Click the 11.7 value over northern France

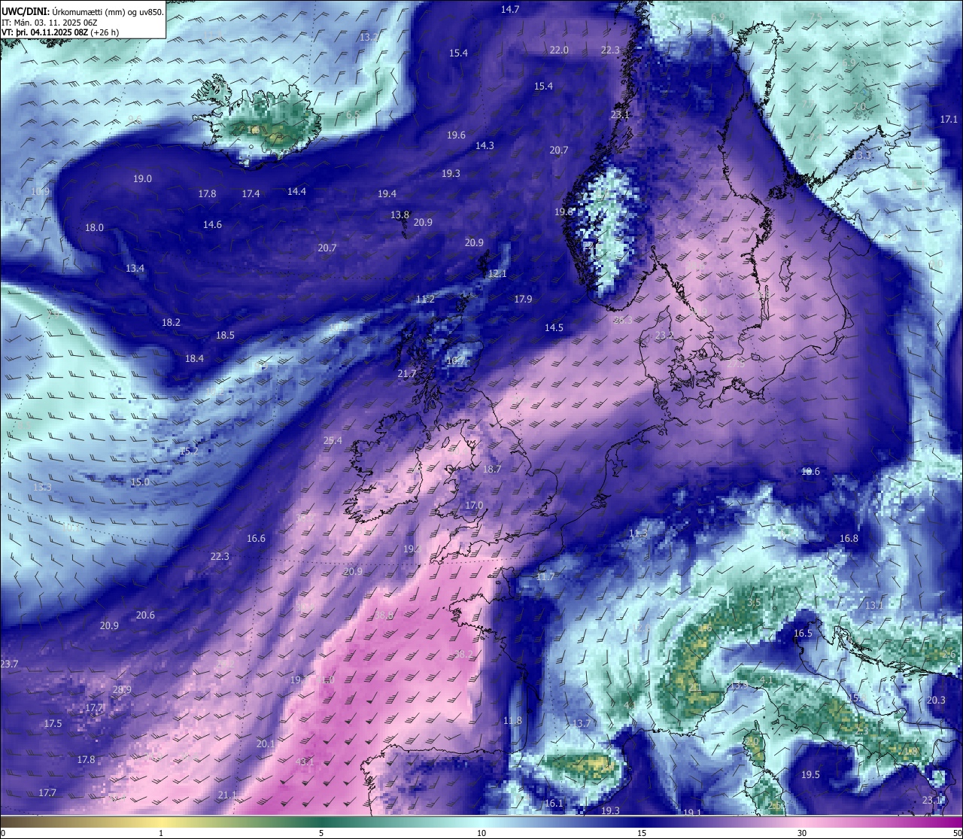pos(545,577)
